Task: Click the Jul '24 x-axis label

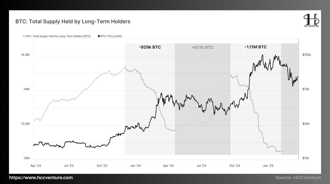Action: point(202,166)
